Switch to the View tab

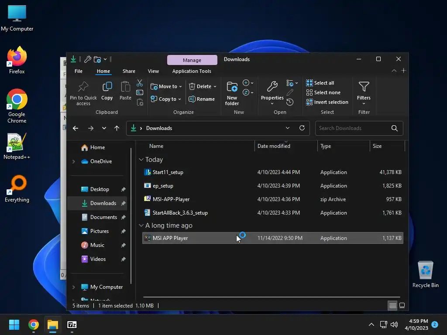(153, 71)
